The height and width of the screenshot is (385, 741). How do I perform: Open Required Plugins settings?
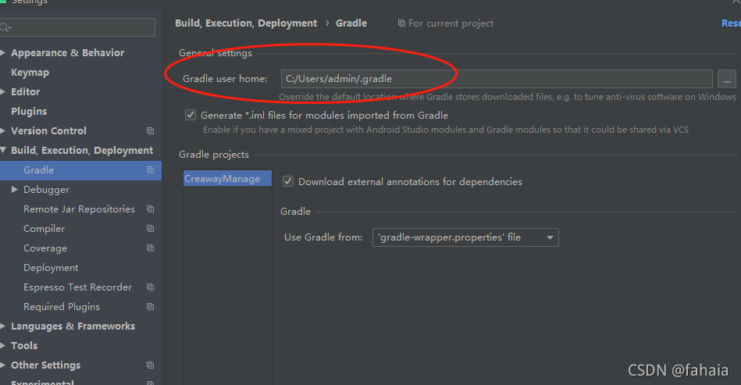pyautogui.click(x=62, y=307)
